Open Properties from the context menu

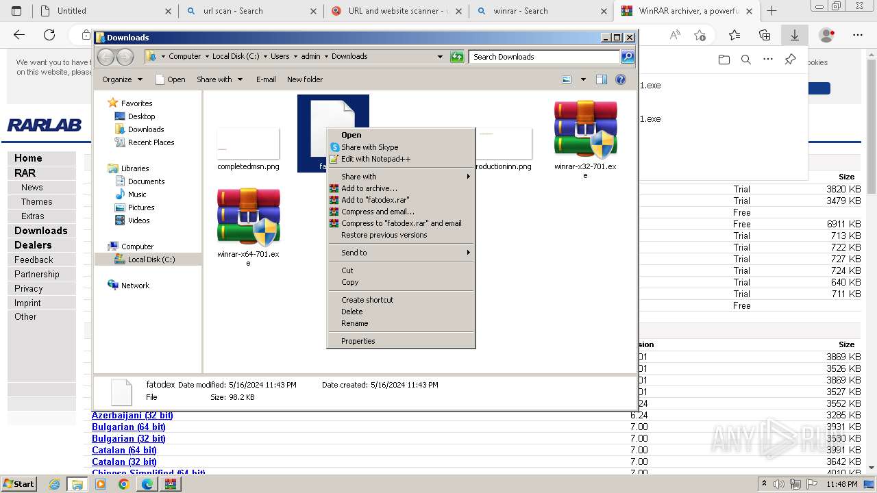coord(401,341)
